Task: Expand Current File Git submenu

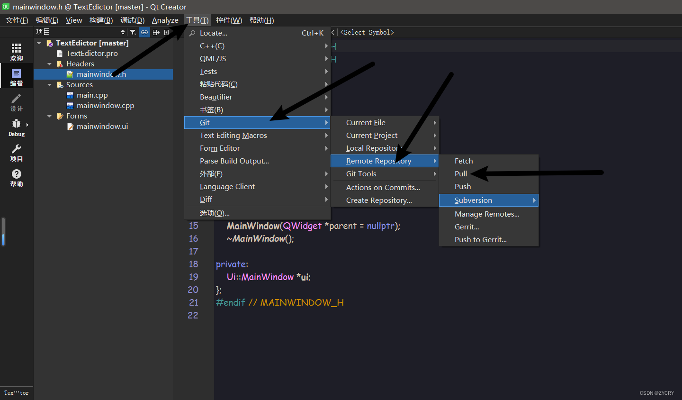Action: pyautogui.click(x=385, y=123)
